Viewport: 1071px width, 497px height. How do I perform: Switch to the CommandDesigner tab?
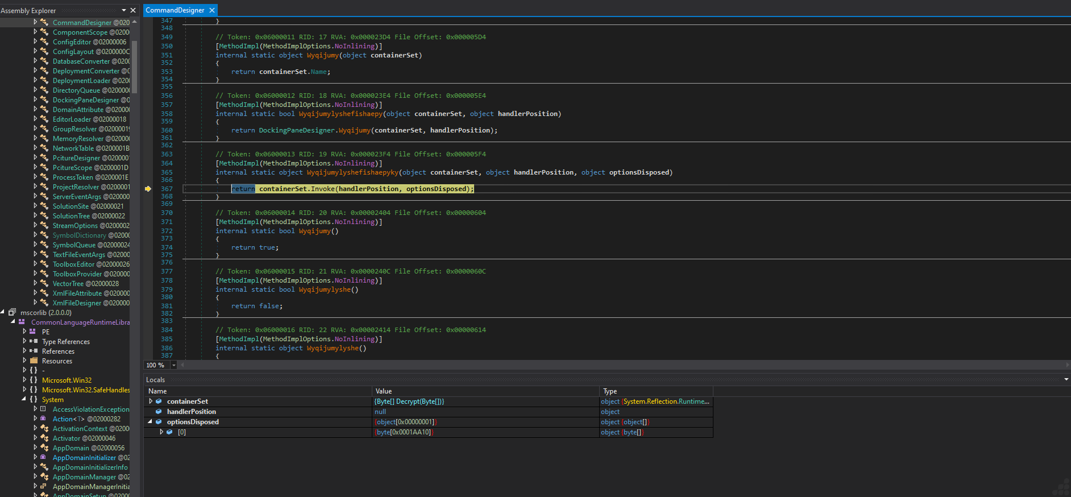coord(175,10)
